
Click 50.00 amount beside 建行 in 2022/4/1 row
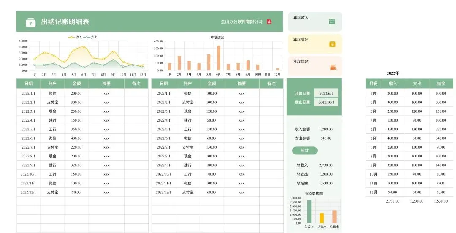(x=212, y=120)
